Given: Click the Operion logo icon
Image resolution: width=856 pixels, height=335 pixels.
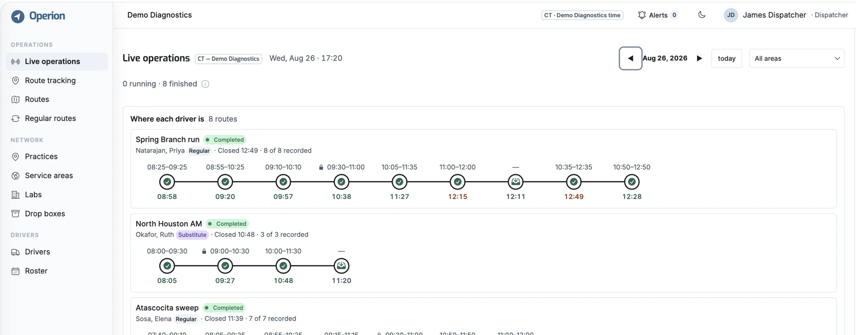Looking at the screenshot, I should [x=18, y=16].
